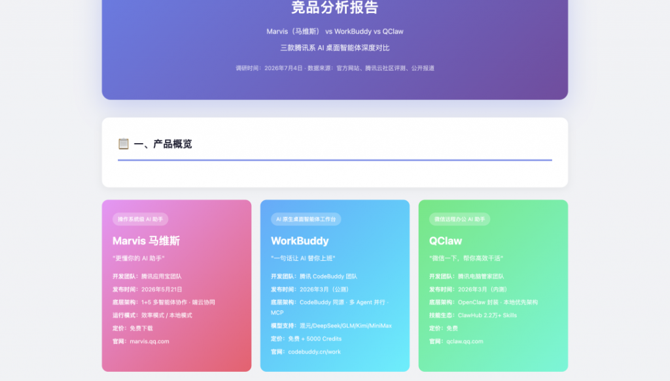Open the WorkBuddy card title

click(x=300, y=240)
